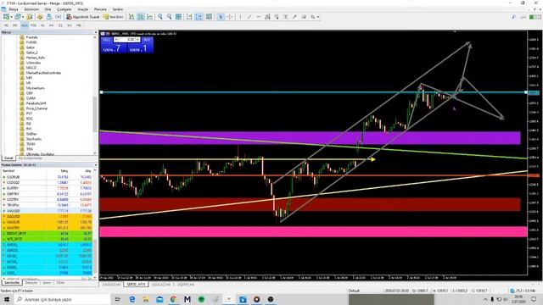Click the BUY button on chart
The width and height of the screenshot is (543, 305).
click(147, 40)
